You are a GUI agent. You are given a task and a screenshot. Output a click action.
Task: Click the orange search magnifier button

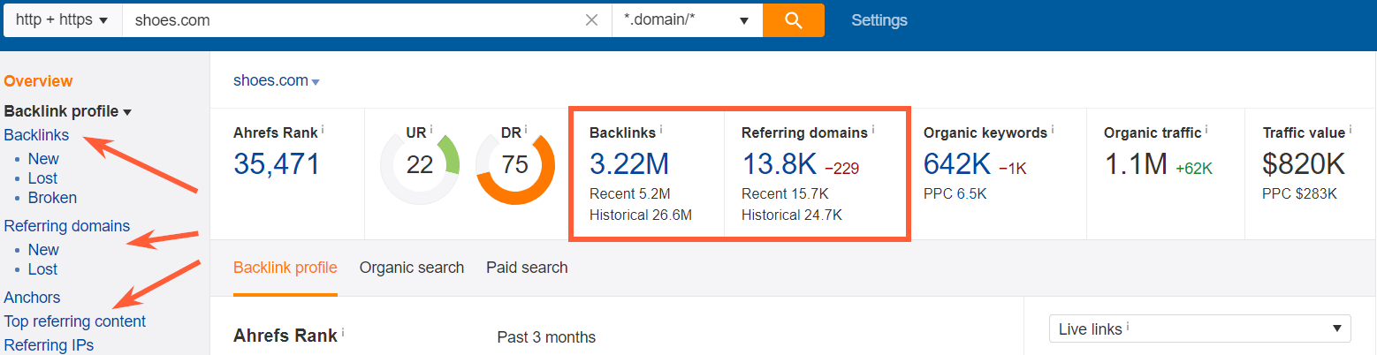point(793,19)
